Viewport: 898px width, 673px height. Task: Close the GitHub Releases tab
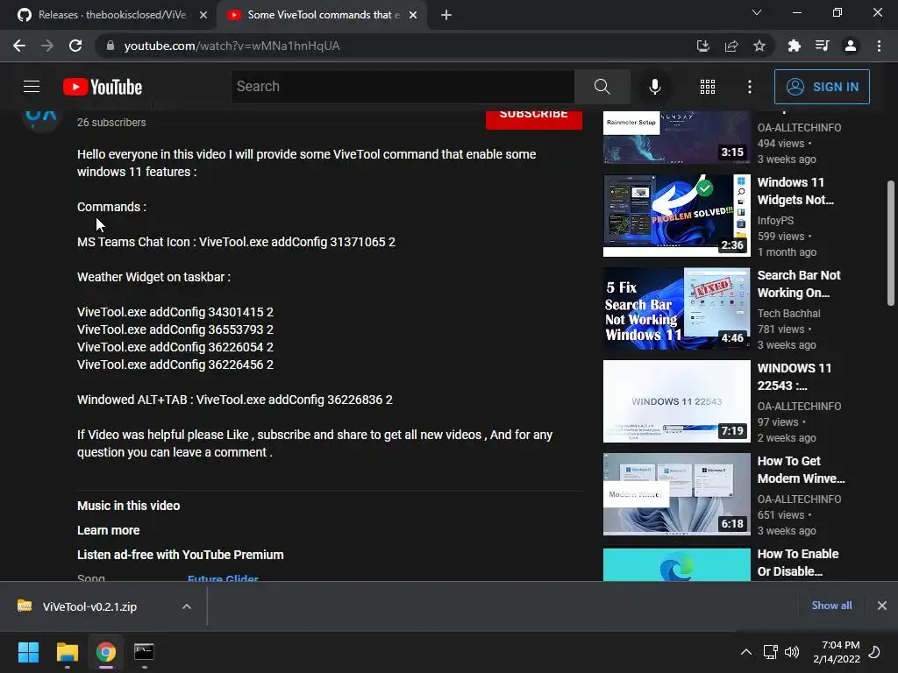pyautogui.click(x=203, y=15)
